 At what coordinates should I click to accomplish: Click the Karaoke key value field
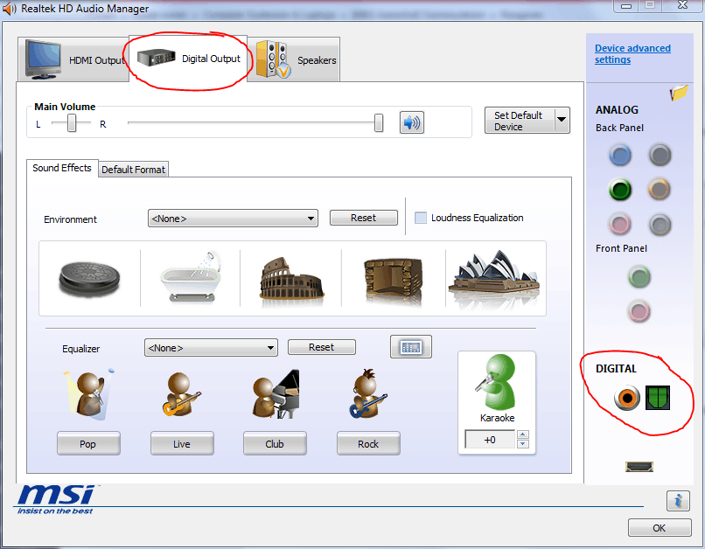pos(490,440)
